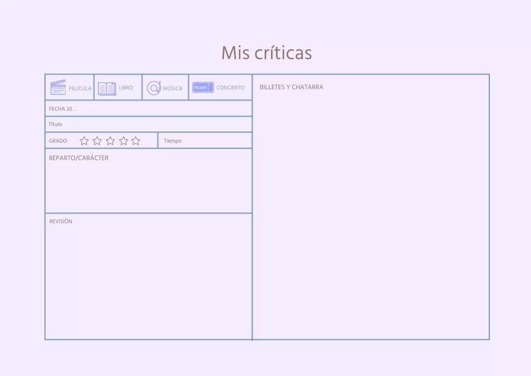Click the Título text field
The height and width of the screenshot is (376, 531).
149,124
